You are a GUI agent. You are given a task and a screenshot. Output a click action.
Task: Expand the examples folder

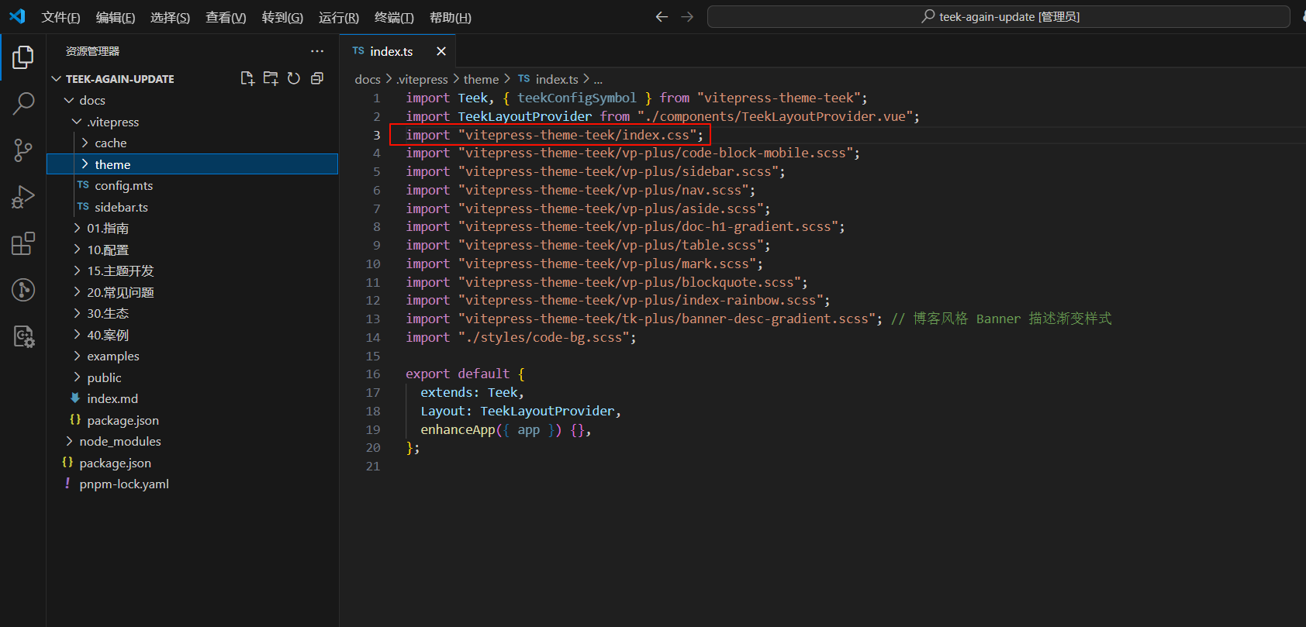point(77,356)
